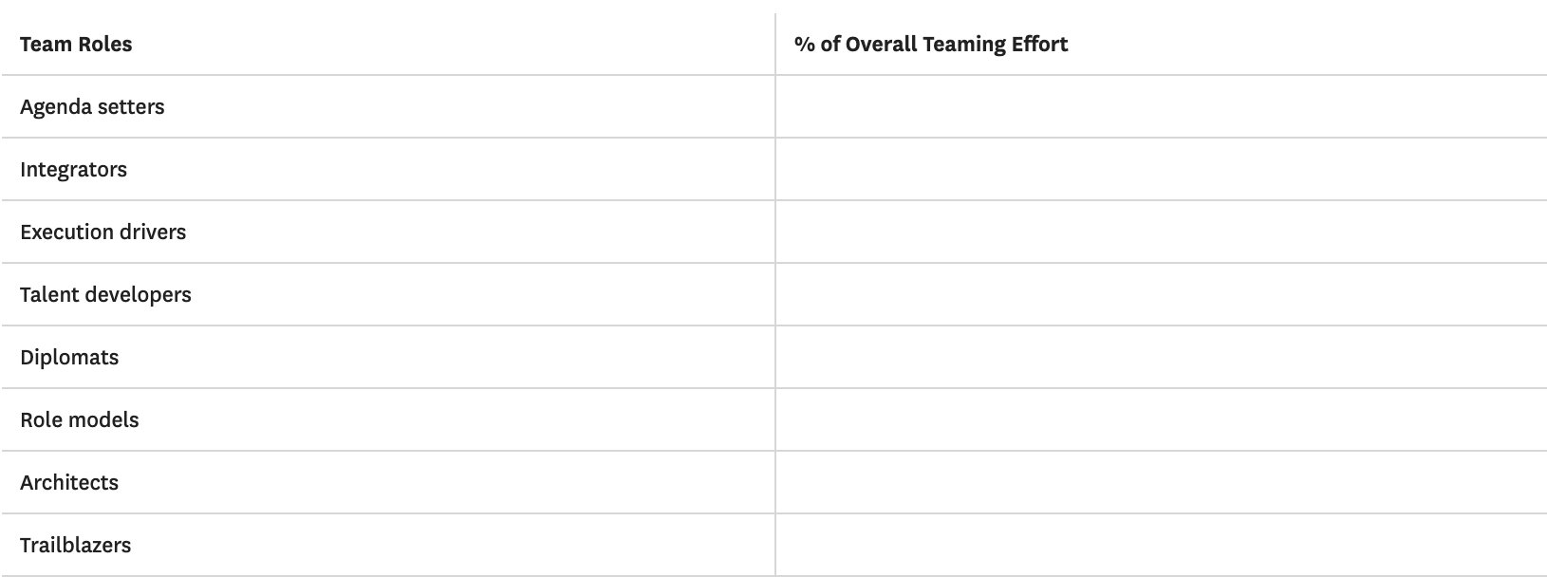Select the Integrators row label
1547x577 pixels.
[x=73, y=170]
